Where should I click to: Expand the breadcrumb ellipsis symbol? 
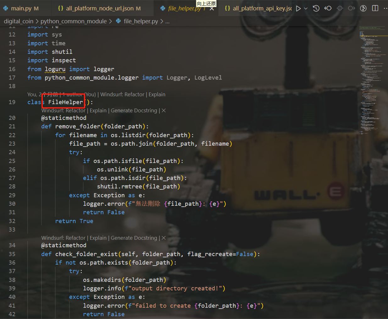[167, 21]
